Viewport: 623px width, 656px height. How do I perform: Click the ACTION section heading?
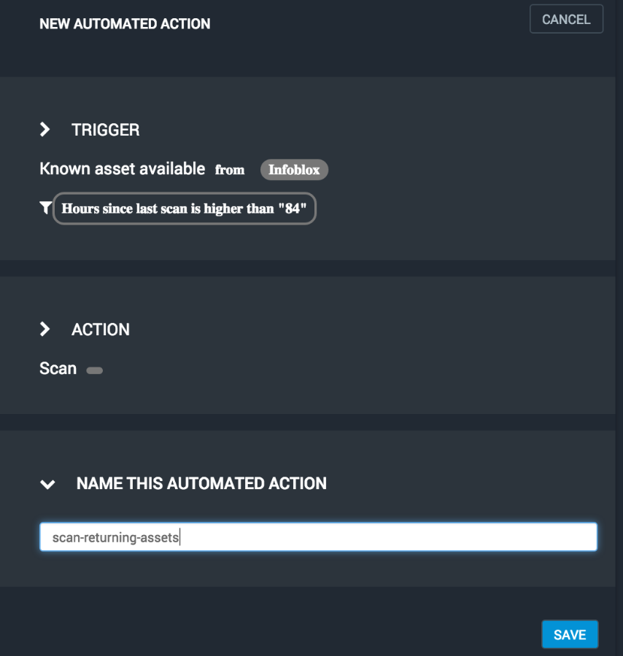[x=101, y=329]
